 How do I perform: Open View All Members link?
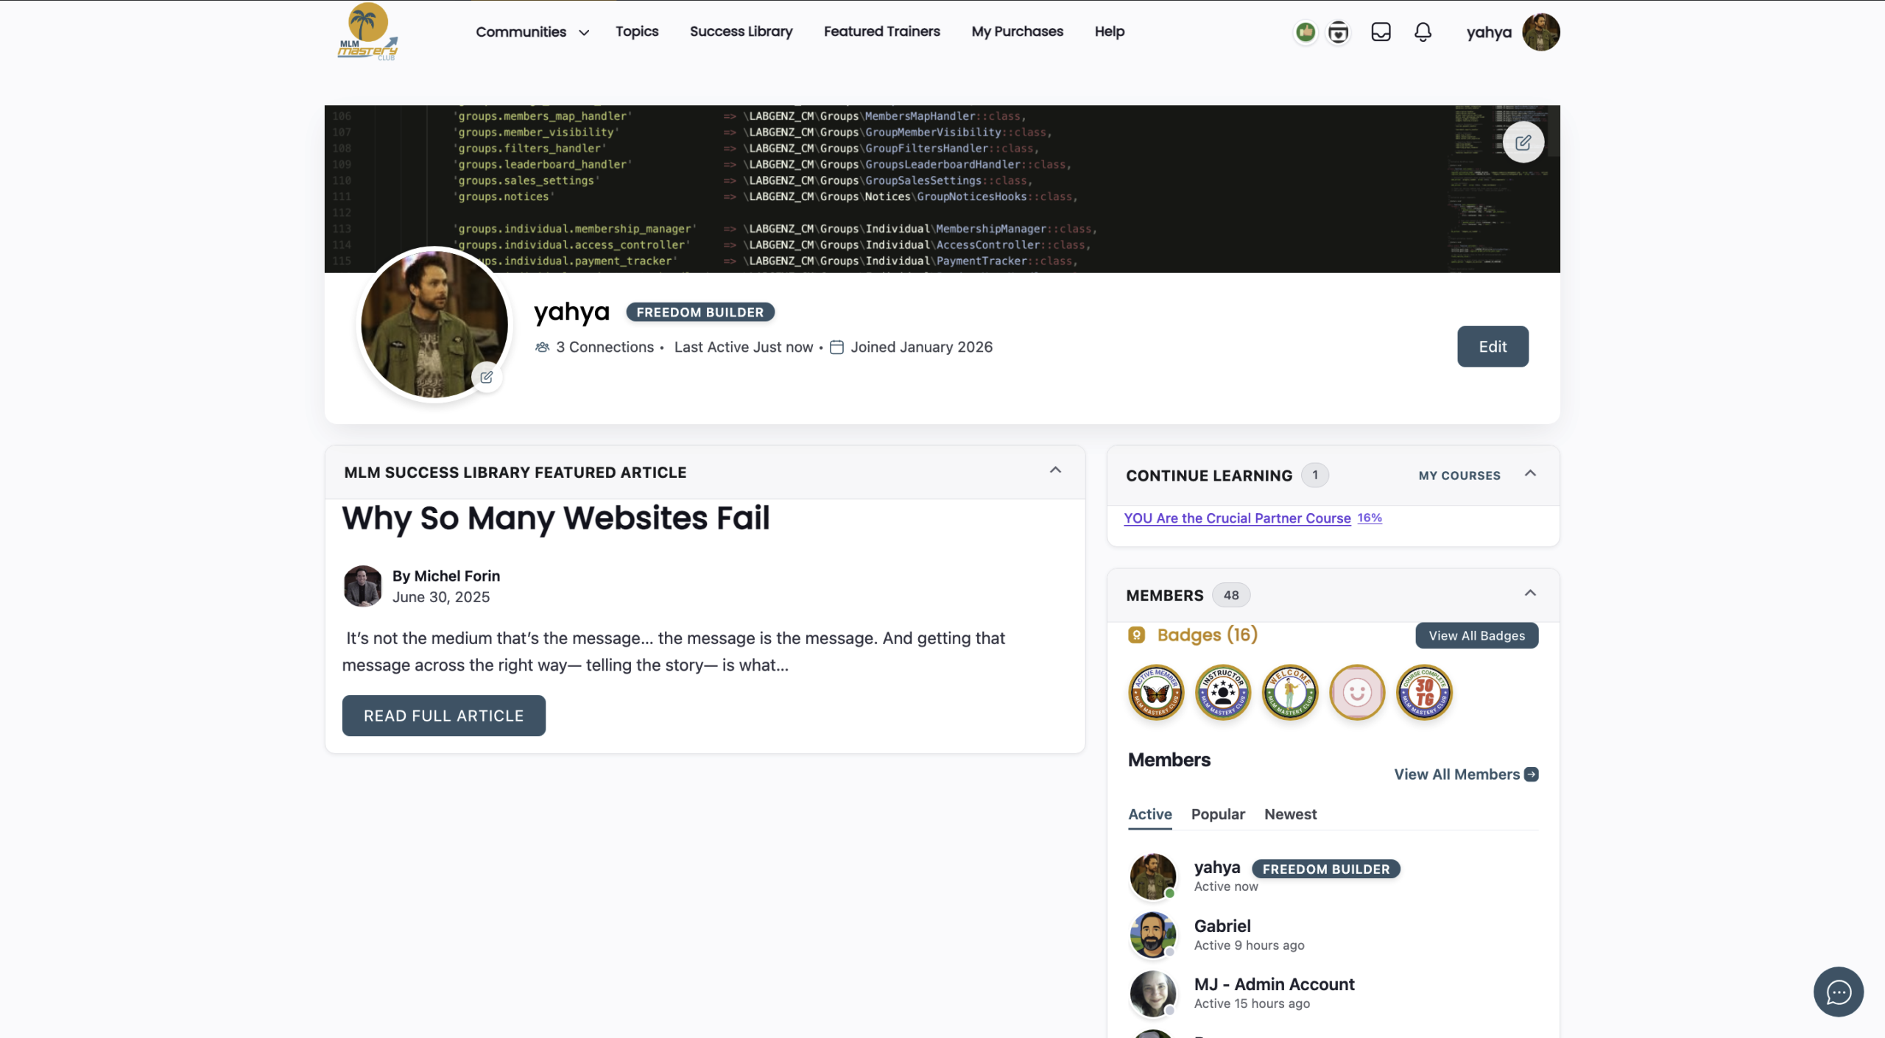(x=1466, y=774)
